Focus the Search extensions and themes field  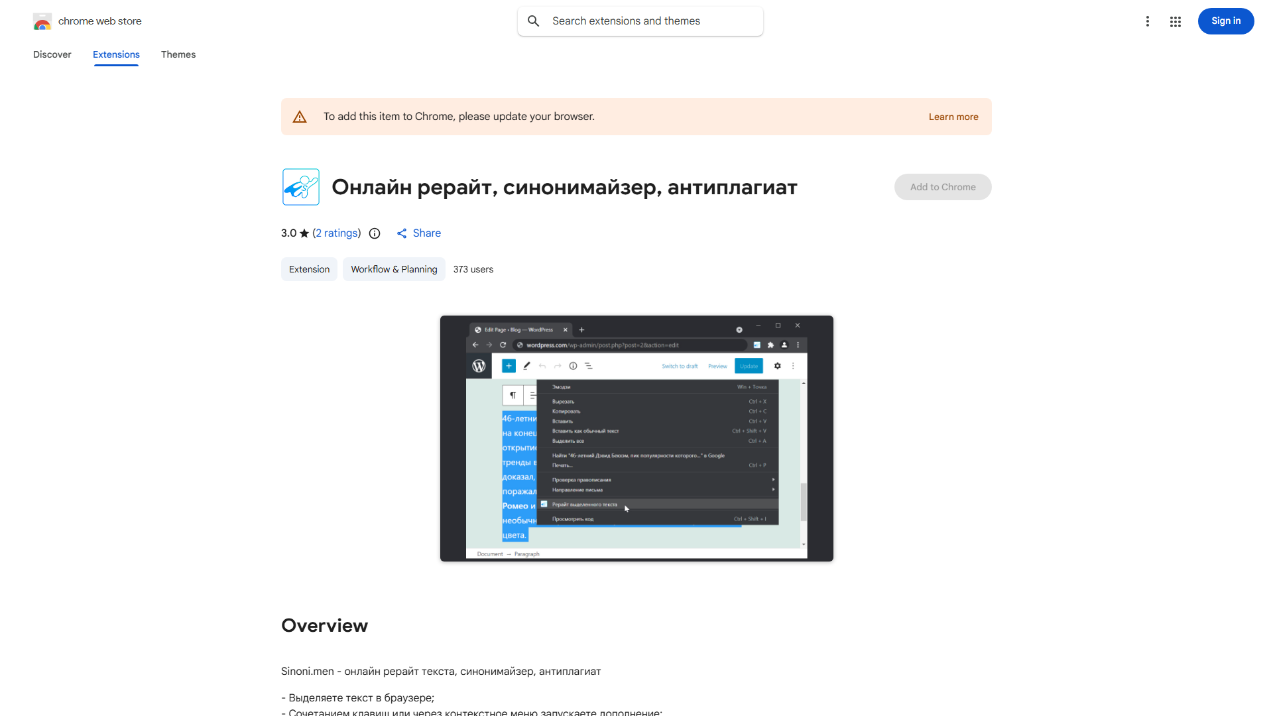(x=650, y=21)
